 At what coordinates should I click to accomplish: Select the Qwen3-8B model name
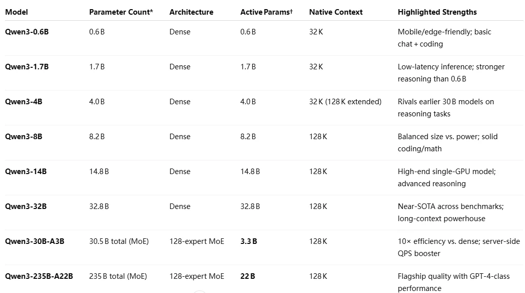pyautogui.click(x=23, y=137)
